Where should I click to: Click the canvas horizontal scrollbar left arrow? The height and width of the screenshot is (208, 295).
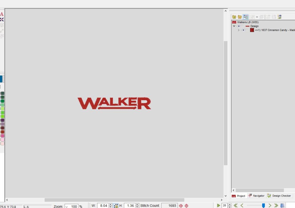click(x=7, y=200)
